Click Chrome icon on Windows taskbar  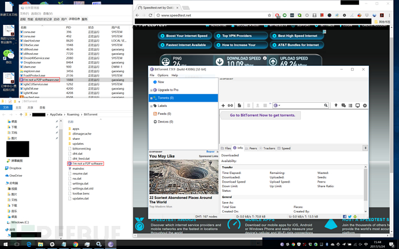coord(75,244)
